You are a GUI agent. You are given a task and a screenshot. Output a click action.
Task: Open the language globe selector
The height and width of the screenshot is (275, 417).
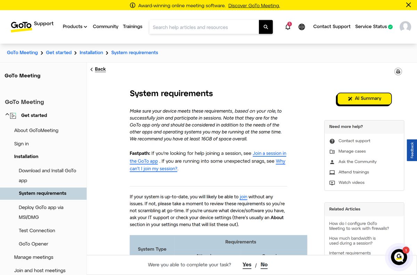[302, 27]
